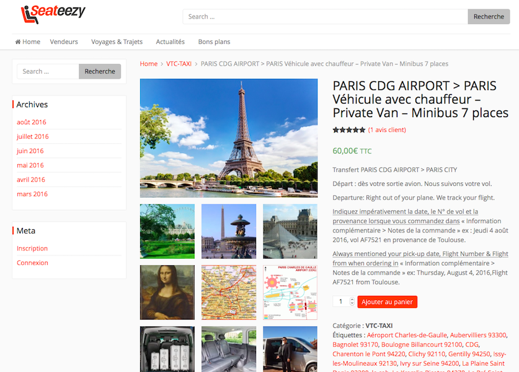Select the Ferris wheel garden thumbnail
The height and width of the screenshot is (372, 519).
tap(167, 231)
